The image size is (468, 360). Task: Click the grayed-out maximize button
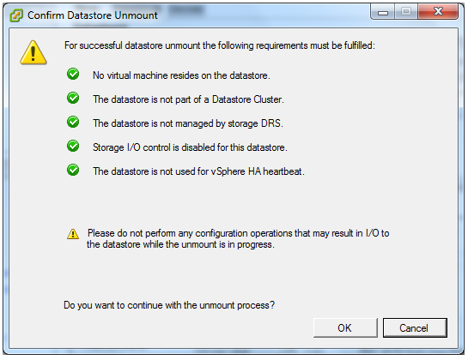click(x=406, y=12)
